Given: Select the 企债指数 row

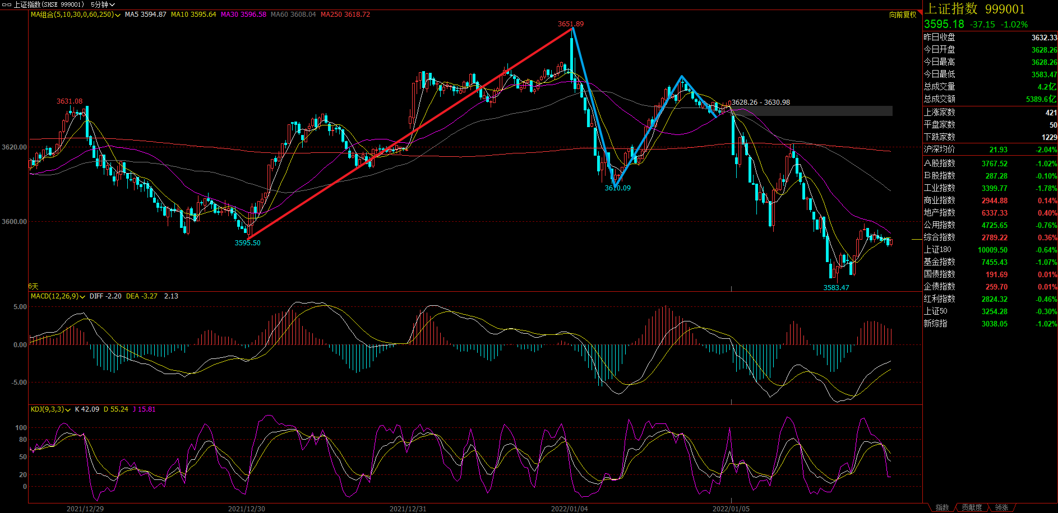Looking at the screenshot, I should [990, 287].
